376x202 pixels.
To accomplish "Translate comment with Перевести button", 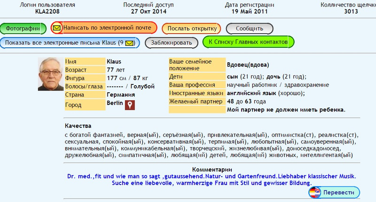I will coord(334,193).
